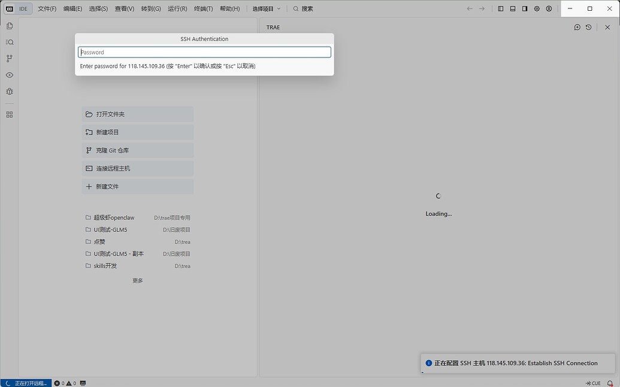Open chat history in TRAE panel
This screenshot has height=387, width=620.
click(589, 28)
